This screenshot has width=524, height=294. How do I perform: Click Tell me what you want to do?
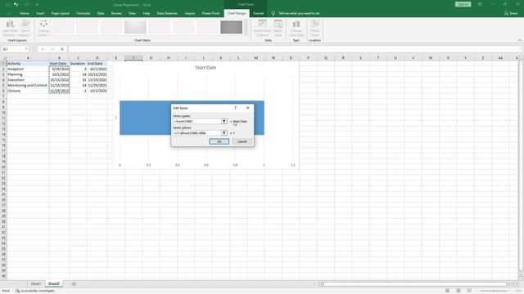pos(299,13)
